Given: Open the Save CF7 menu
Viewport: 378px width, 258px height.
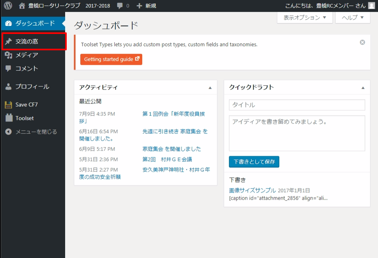Looking at the screenshot, I should tap(26, 105).
